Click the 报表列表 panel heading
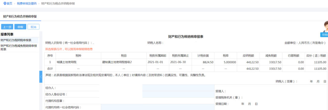Viewport: 328px width, 110px height. pos(7,34)
